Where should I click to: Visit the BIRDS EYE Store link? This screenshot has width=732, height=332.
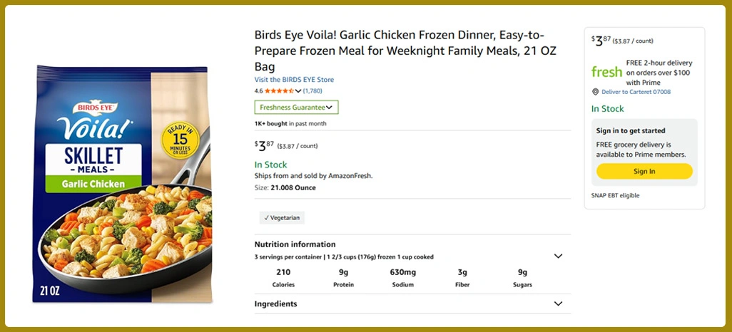(x=294, y=80)
